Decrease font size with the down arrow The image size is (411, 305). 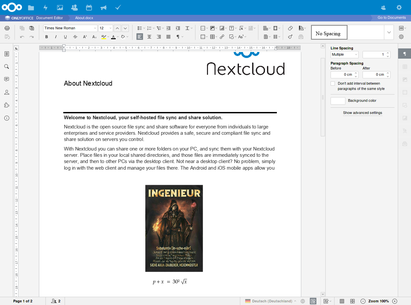(x=125, y=28)
